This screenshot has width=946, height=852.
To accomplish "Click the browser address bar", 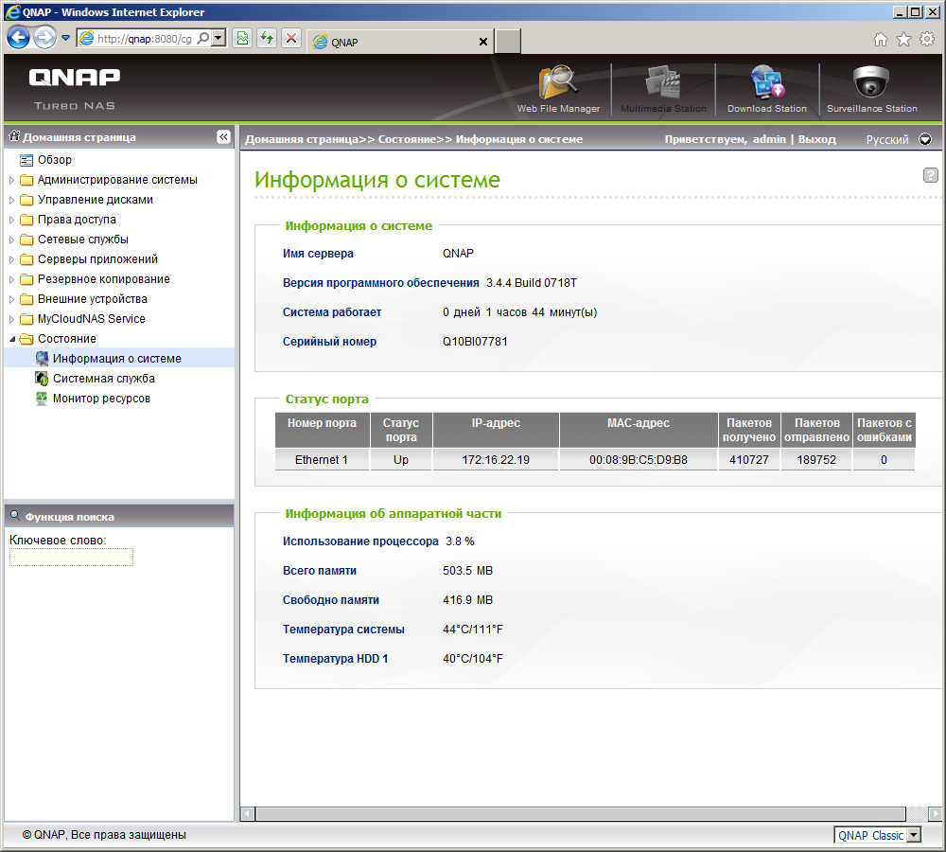I will [x=144, y=38].
